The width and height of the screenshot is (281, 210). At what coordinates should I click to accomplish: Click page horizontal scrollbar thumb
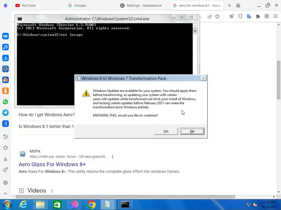point(125,197)
